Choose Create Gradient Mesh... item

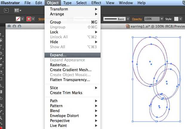(73, 70)
